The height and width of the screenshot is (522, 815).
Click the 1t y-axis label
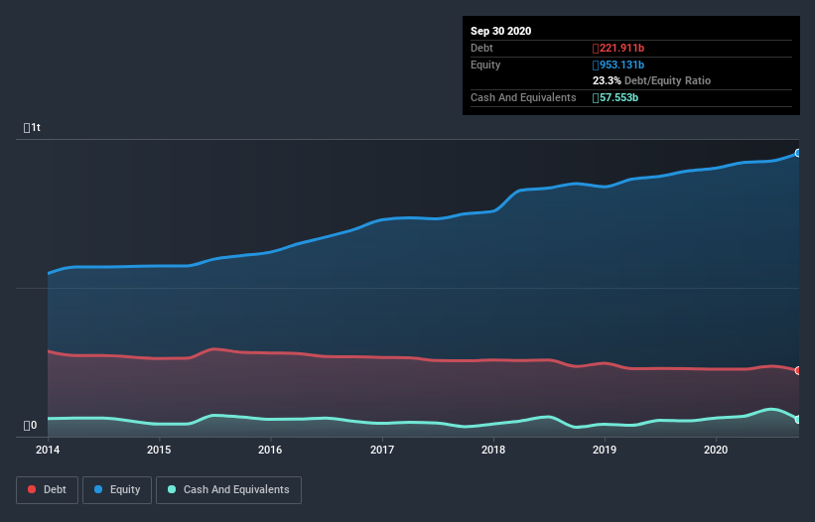[32, 127]
